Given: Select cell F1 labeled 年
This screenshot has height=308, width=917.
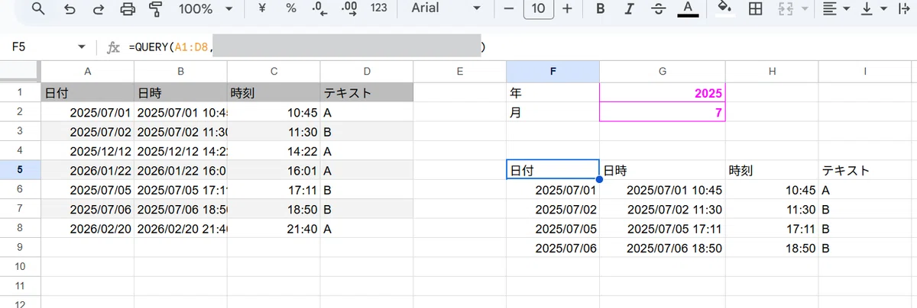Looking at the screenshot, I should [x=552, y=93].
